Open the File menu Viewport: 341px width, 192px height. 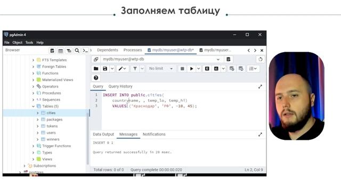pyautogui.click(x=7, y=43)
